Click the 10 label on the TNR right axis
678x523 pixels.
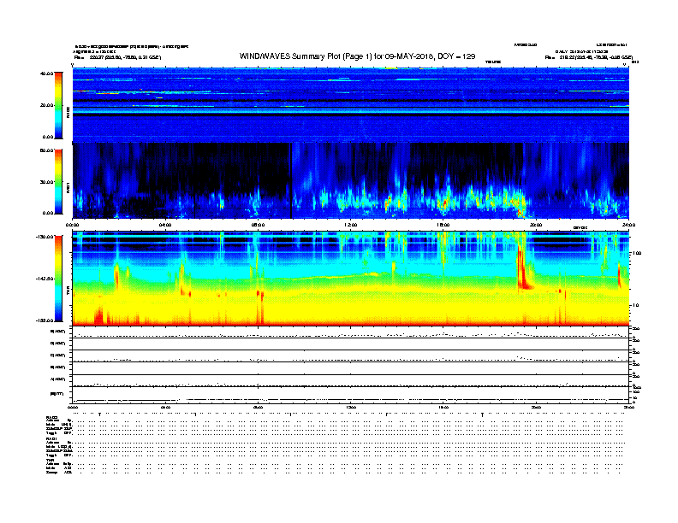coord(636,305)
